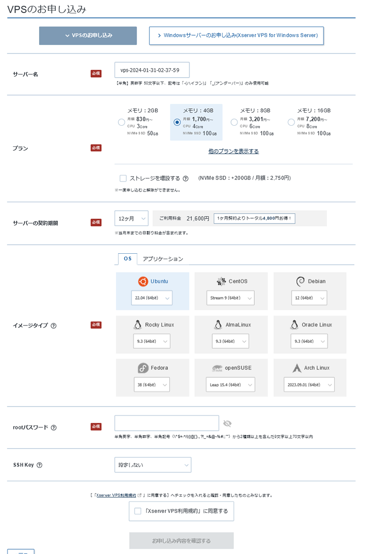Viewport: 366px width, 554px height.
Task: Click 他のプランを表示する link
Action: coord(233,151)
